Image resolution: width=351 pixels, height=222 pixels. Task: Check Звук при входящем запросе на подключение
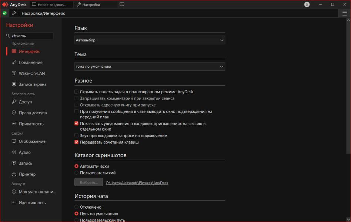77,136
